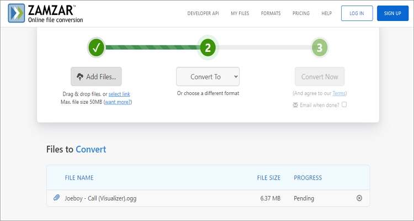
Task: Remove Joeboy file with the X icon
Action: pos(359,198)
